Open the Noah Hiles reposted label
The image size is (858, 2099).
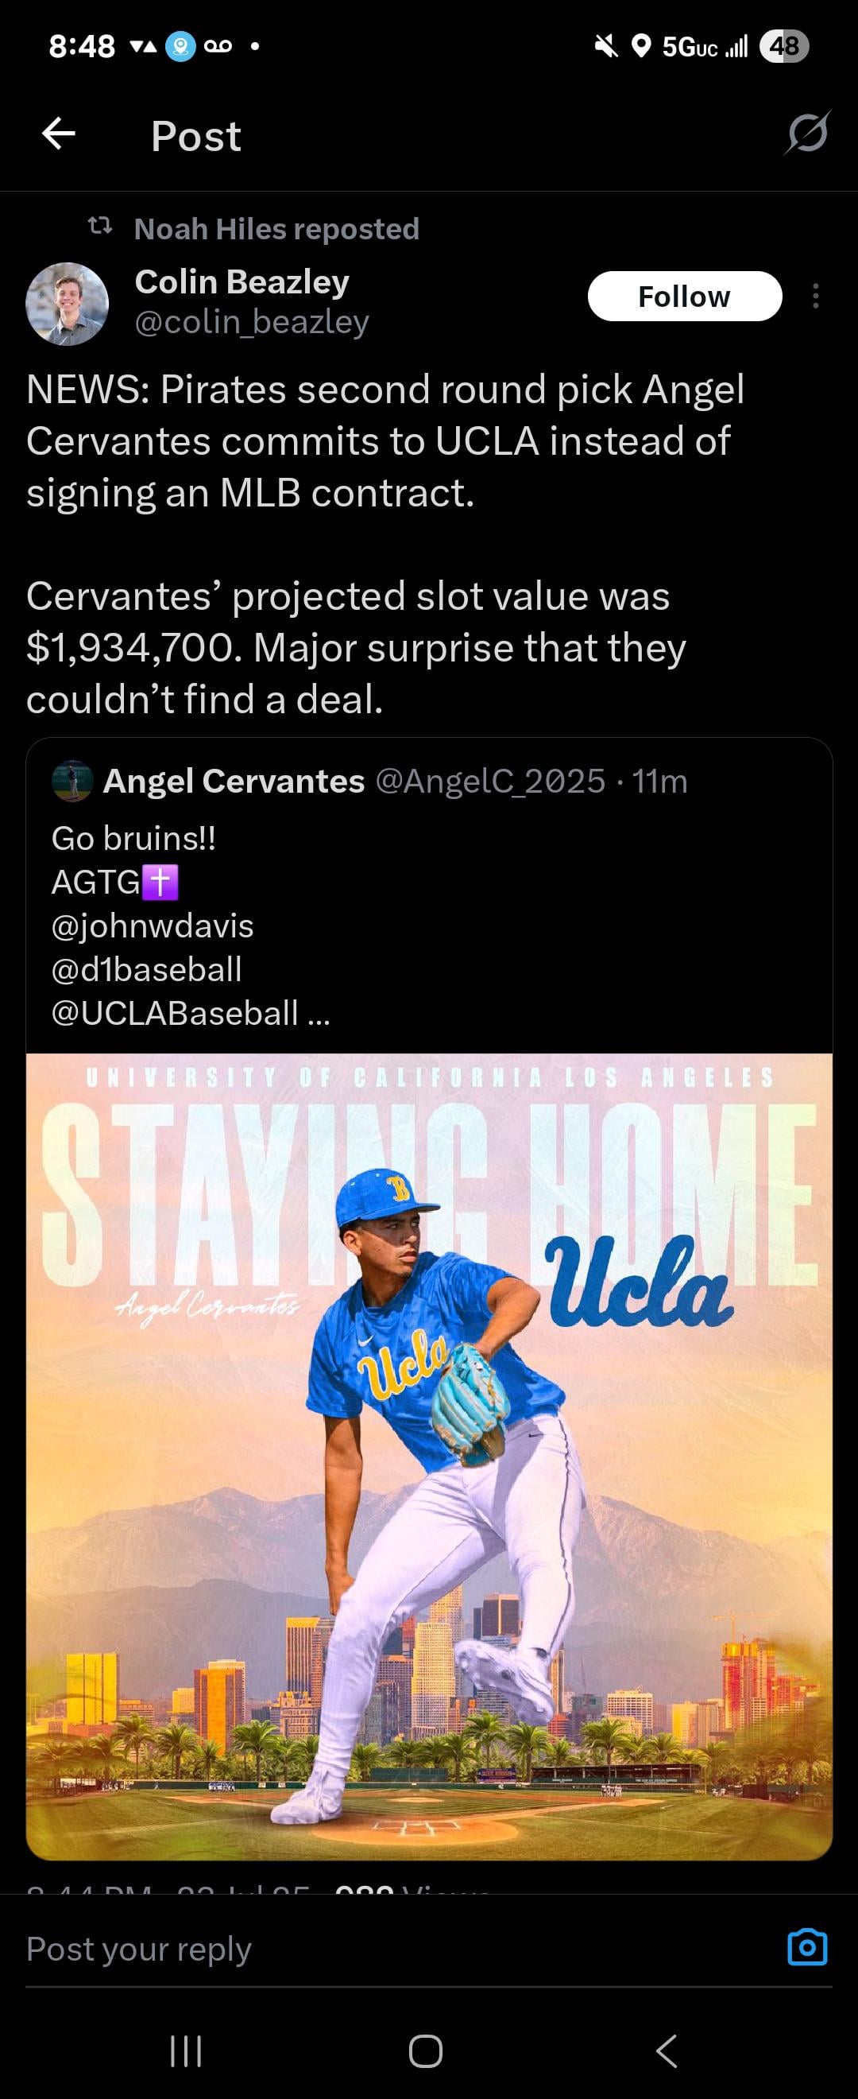[x=276, y=229]
